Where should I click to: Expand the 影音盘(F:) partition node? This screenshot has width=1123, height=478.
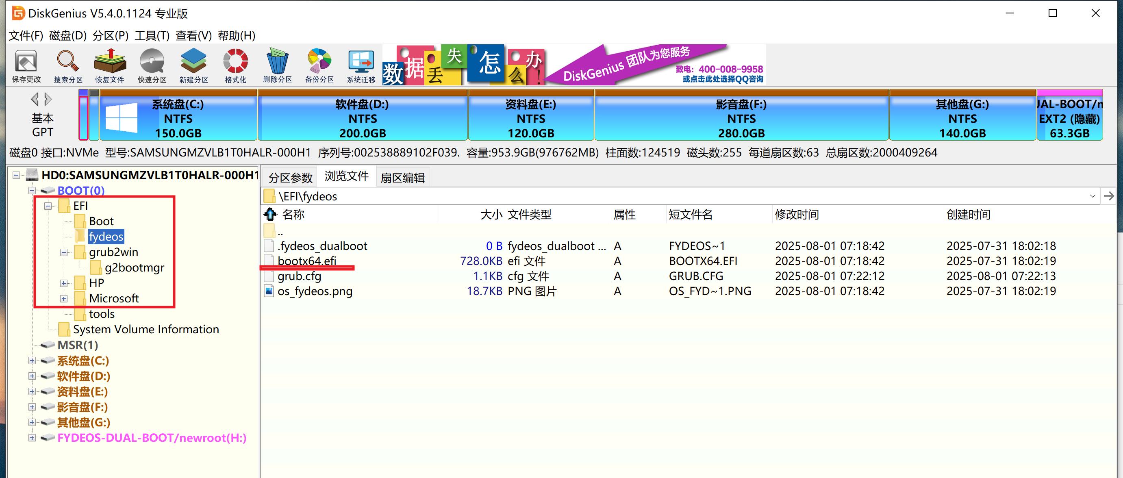click(x=32, y=407)
